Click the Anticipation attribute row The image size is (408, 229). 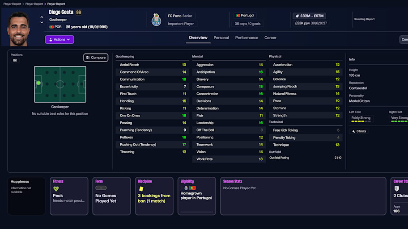(229, 72)
